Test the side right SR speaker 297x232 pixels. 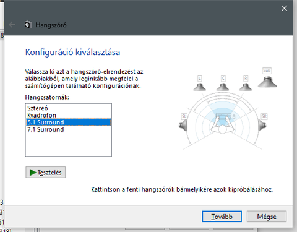[262, 125]
